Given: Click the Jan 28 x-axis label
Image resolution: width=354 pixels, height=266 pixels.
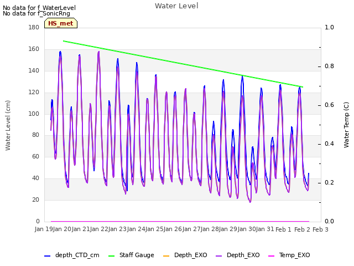Looking at the screenshot, I should pyautogui.click(x=210, y=229).
